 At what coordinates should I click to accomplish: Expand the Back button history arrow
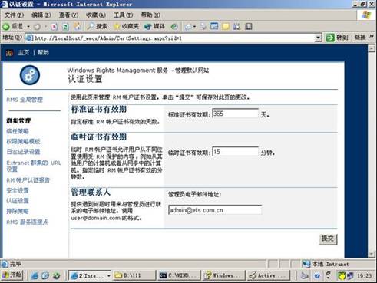[x=28, y=26]
